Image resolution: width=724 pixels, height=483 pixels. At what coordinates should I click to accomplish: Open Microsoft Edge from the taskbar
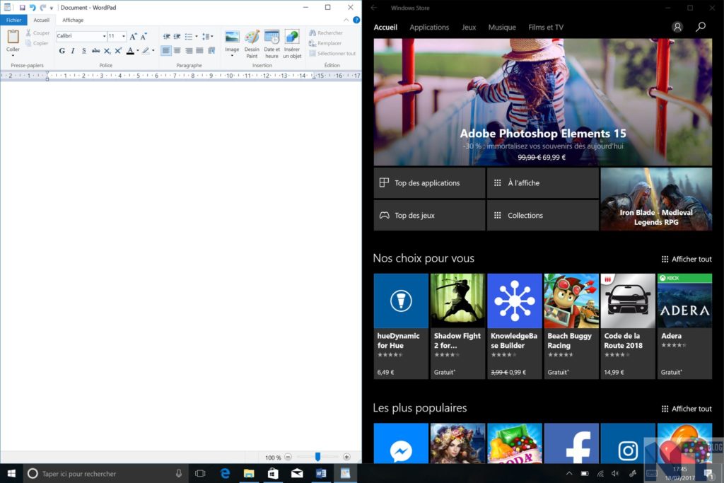(x=225, y=473)
